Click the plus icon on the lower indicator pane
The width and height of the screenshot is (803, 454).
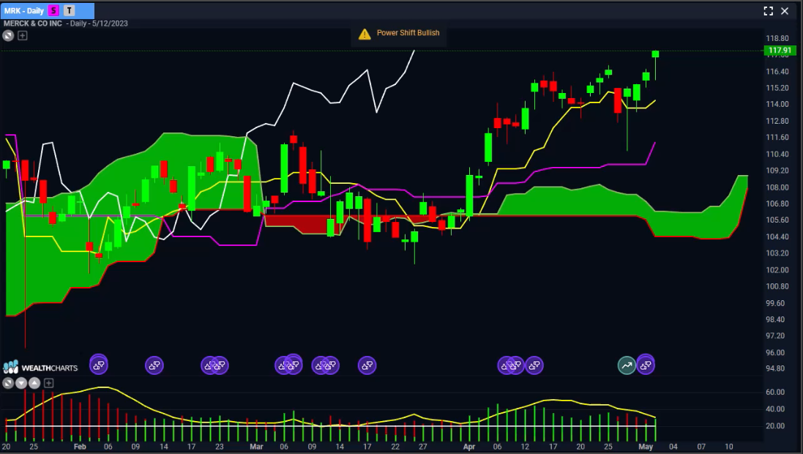pyautogui.click(x=48, y=383)
